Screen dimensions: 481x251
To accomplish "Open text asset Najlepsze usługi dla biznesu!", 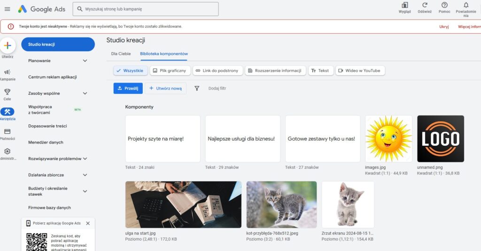I will pos(243,139).
